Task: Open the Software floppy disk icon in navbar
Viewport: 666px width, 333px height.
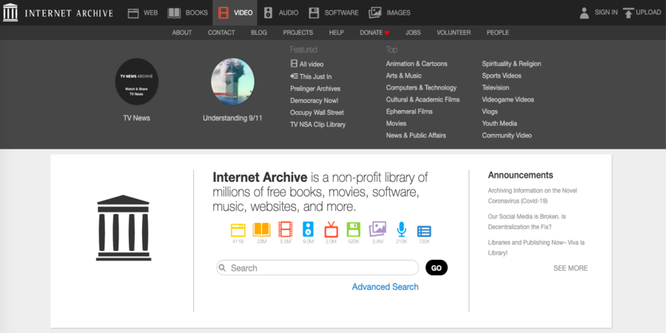Action: tap(314, 13)
